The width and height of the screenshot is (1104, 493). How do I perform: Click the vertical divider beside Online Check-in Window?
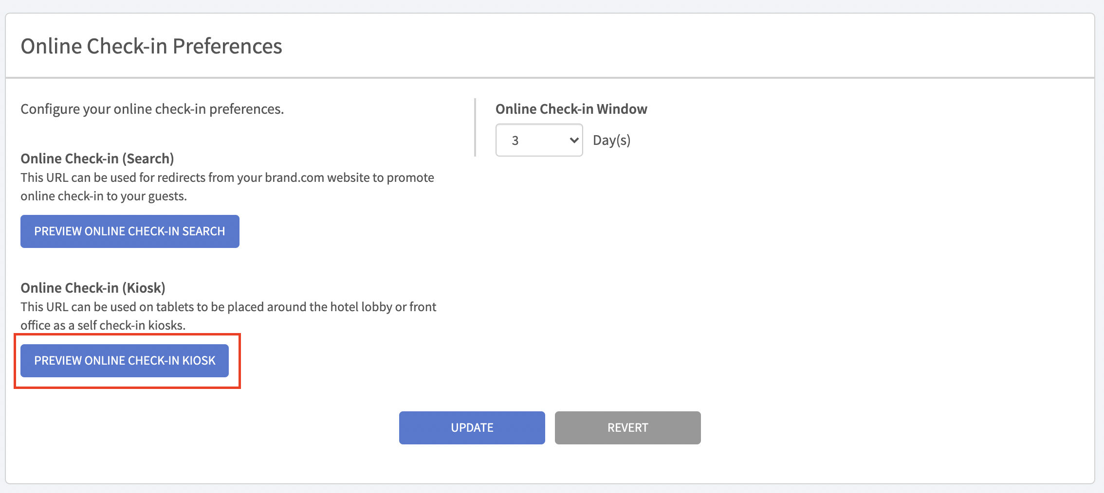(x=475, y=127)
